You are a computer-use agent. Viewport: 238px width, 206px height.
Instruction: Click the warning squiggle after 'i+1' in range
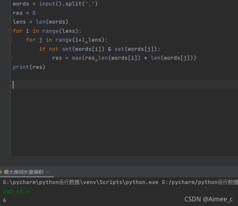(87, 42)
